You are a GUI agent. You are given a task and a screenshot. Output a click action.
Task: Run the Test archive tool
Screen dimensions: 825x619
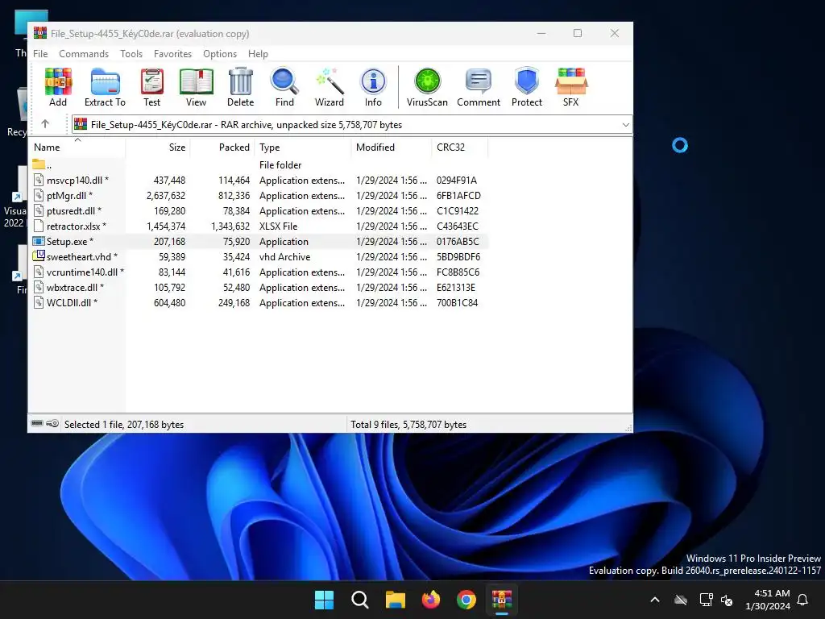152,87
